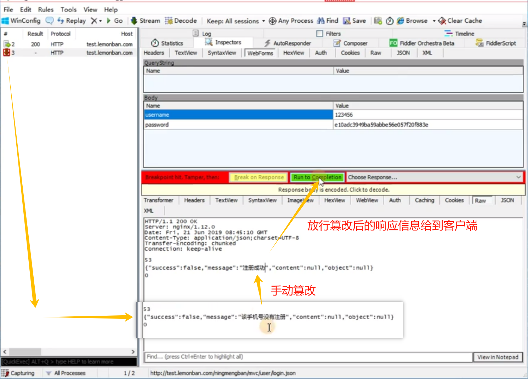This screenshot has width=528, height=379.
Task: Open the FiddlerScript tab
Action: point(495,43)
